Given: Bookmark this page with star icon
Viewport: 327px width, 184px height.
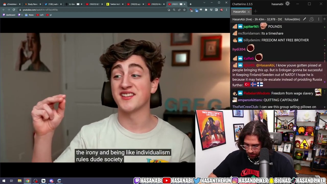Looking at the screenshot, I should click(184, 10).
